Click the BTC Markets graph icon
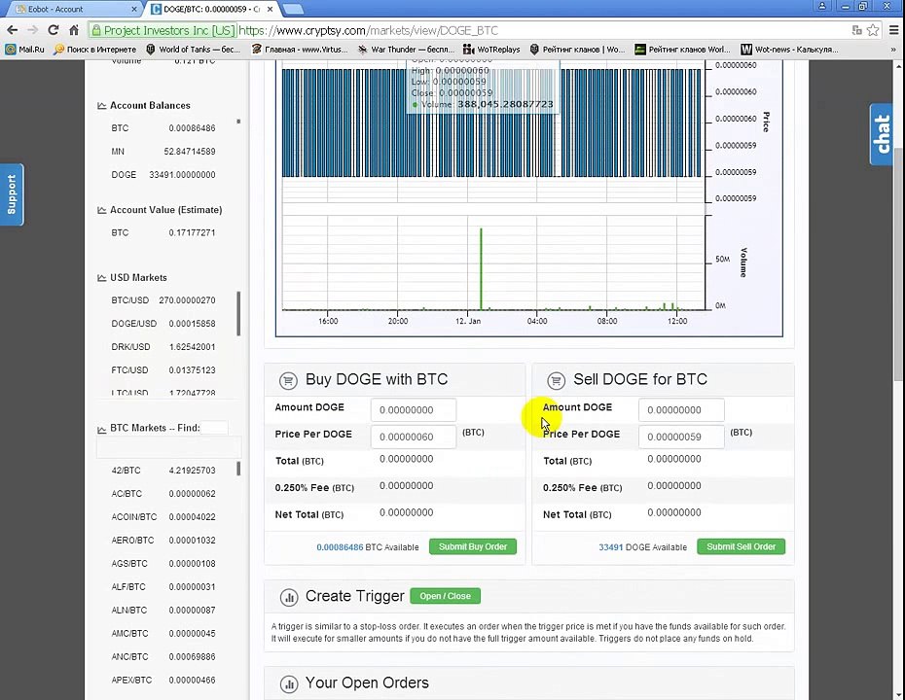The height and width of the screenshot is (700, 905). [101, 429]
